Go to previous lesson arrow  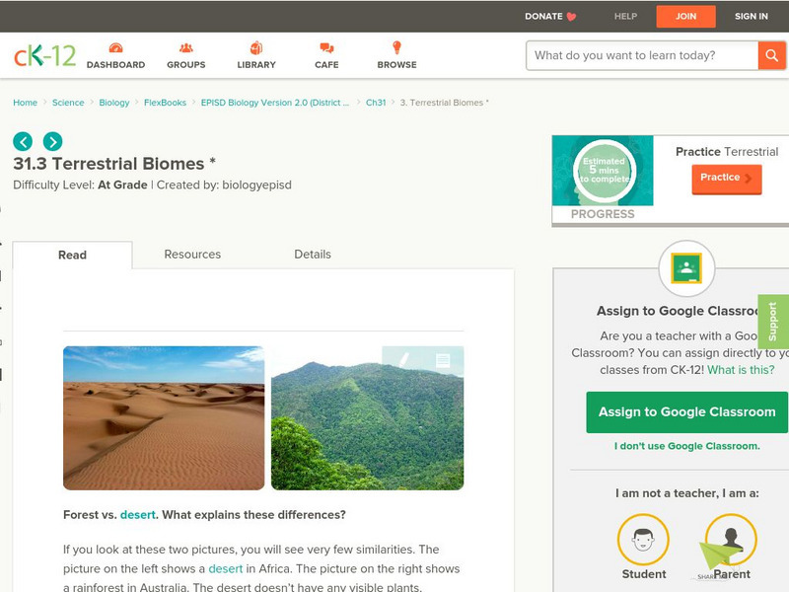coord(23,141)
